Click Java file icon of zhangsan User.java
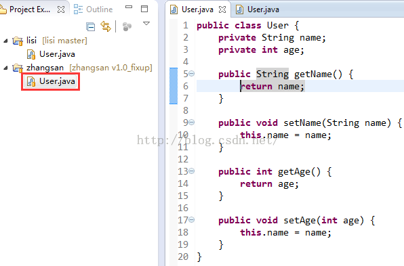 coord(31,81)
